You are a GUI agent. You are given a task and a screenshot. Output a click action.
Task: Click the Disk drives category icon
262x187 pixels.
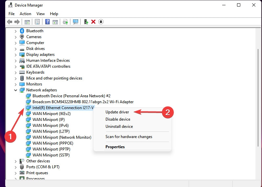[22, 49]
